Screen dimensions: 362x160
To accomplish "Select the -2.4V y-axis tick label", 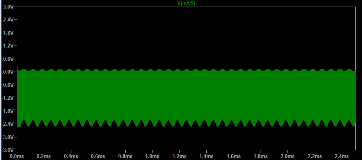I will pyautogui.click(x=7, y=124).
